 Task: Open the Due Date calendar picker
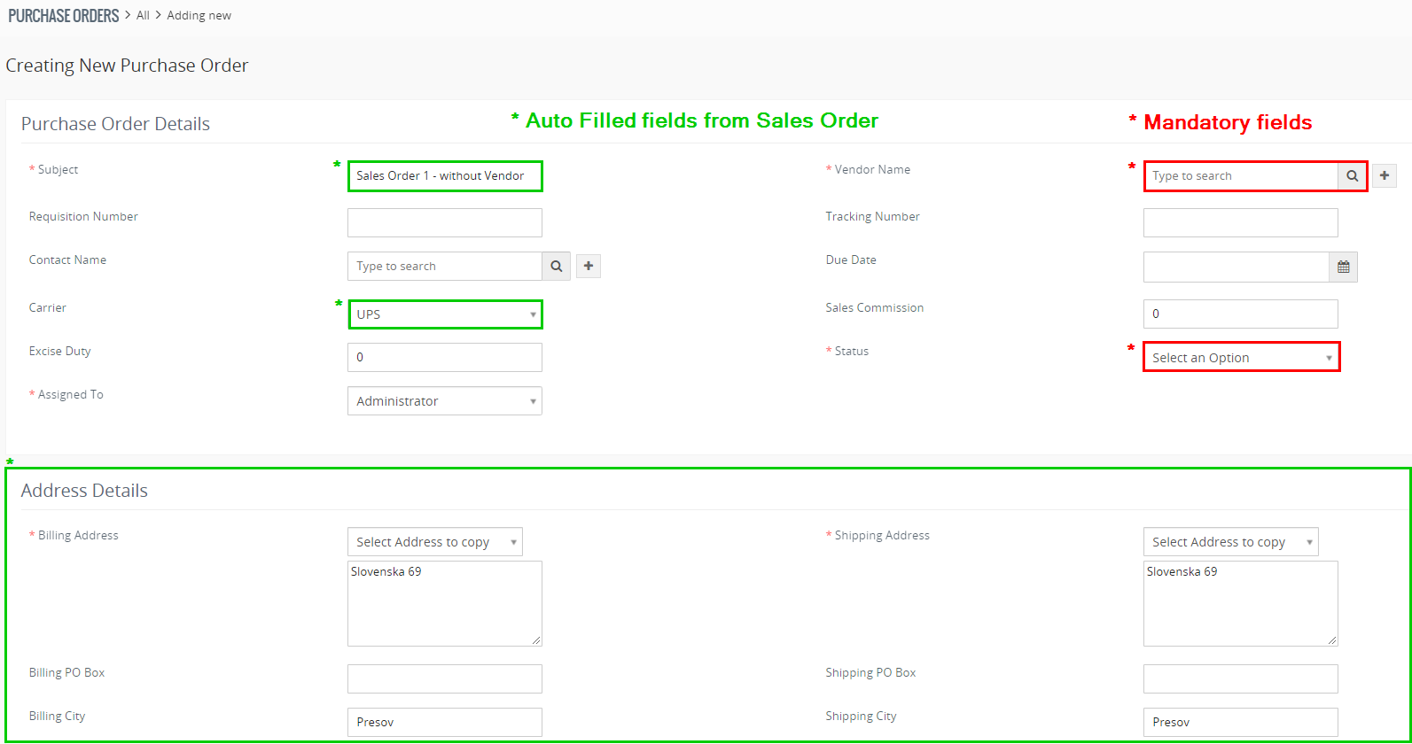tap(1343, 267)
